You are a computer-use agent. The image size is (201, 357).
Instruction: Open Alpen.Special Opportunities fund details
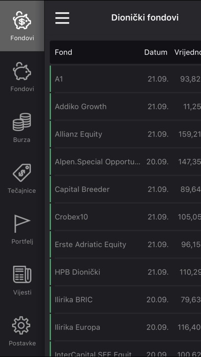[x=126, y=162]
